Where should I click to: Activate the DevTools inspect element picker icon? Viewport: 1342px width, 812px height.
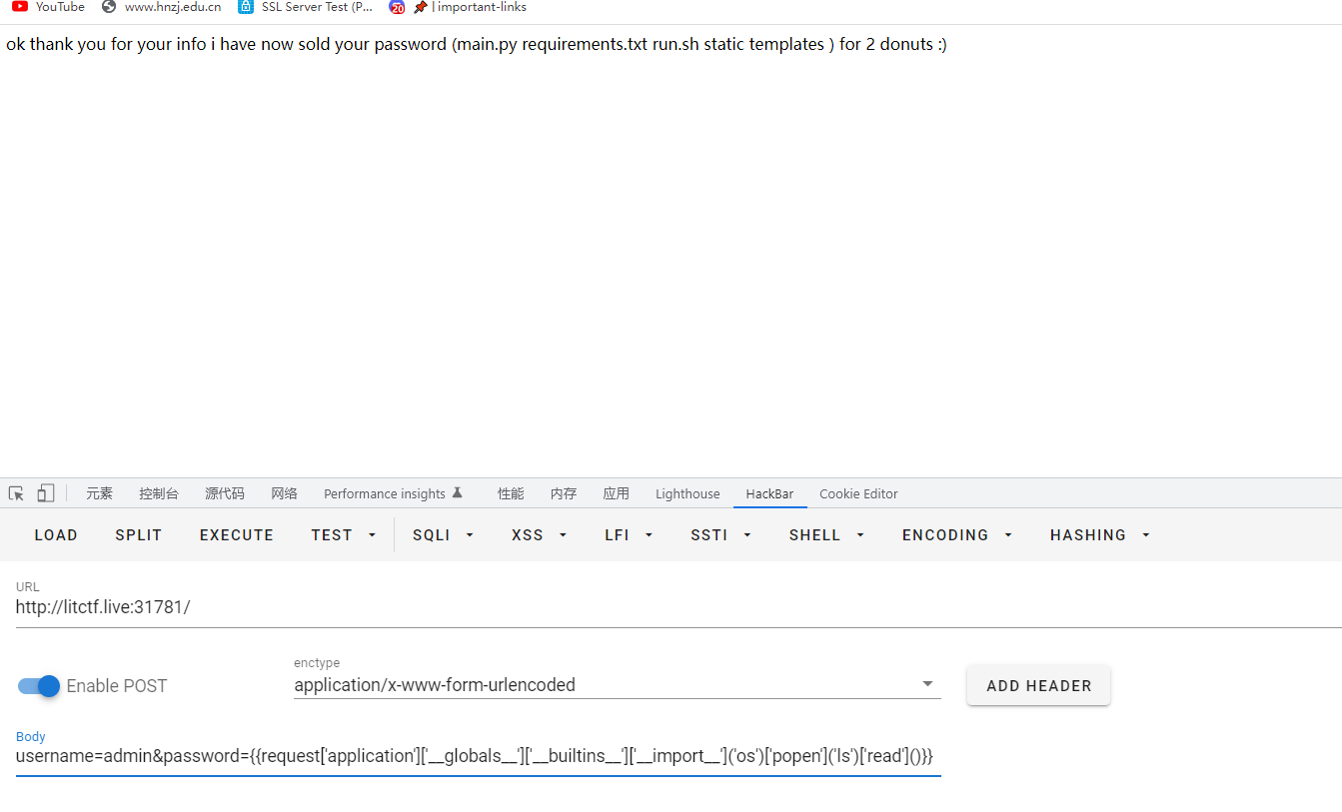coord(16,493)
